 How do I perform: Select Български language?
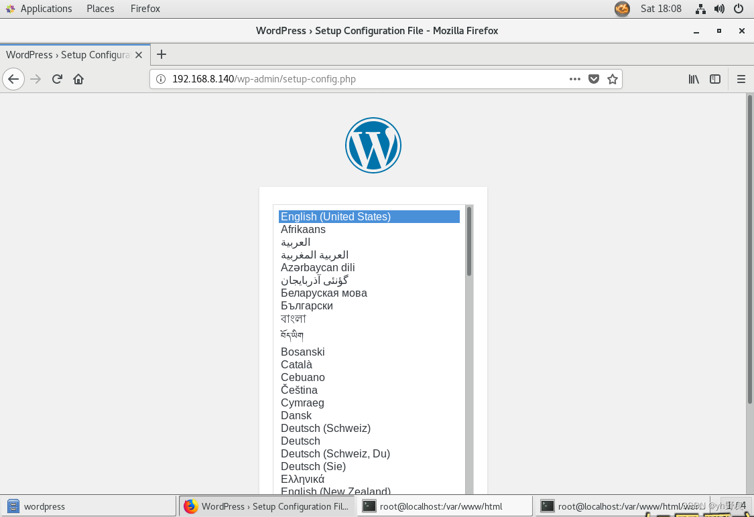click(x=369, y=305)
